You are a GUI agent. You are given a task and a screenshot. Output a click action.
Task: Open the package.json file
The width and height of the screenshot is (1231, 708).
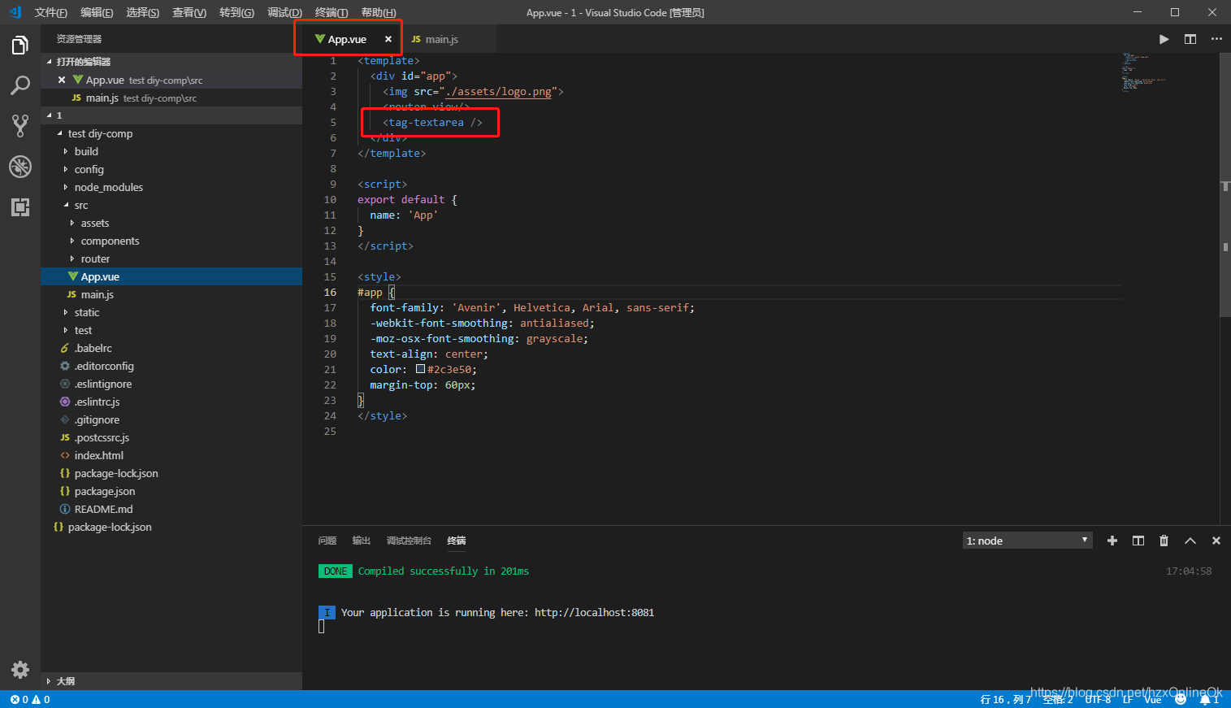point(171,491)
